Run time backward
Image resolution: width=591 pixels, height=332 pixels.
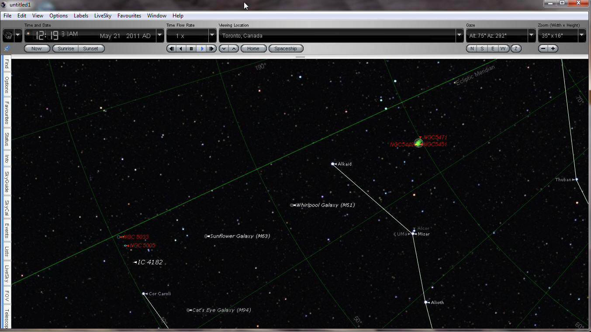[x=181, y=48]
